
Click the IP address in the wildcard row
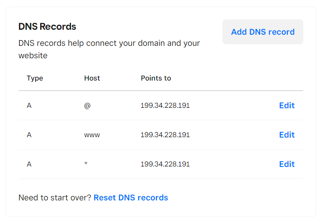coord(165,164)
